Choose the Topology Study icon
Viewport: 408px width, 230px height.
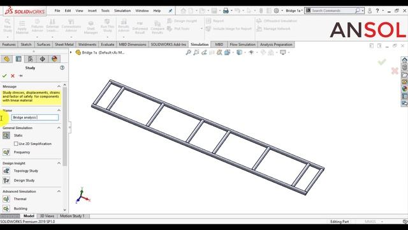pyautogui.click(x=6, y=171)
